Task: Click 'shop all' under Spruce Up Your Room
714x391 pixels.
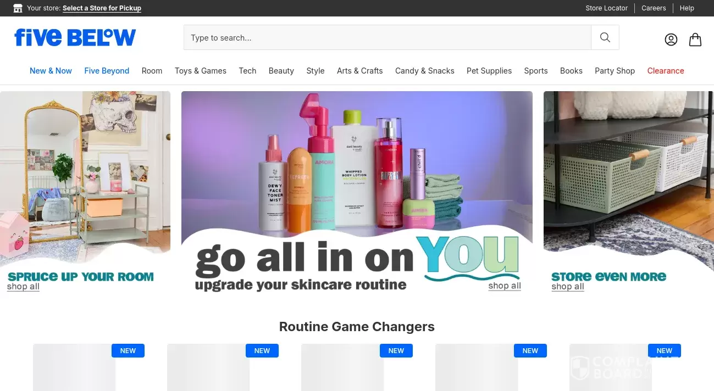Action: (x=23, y=287)
